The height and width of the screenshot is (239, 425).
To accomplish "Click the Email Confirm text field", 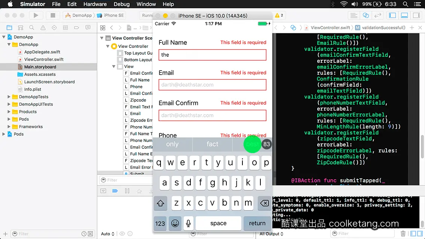I will coord(212,115).
